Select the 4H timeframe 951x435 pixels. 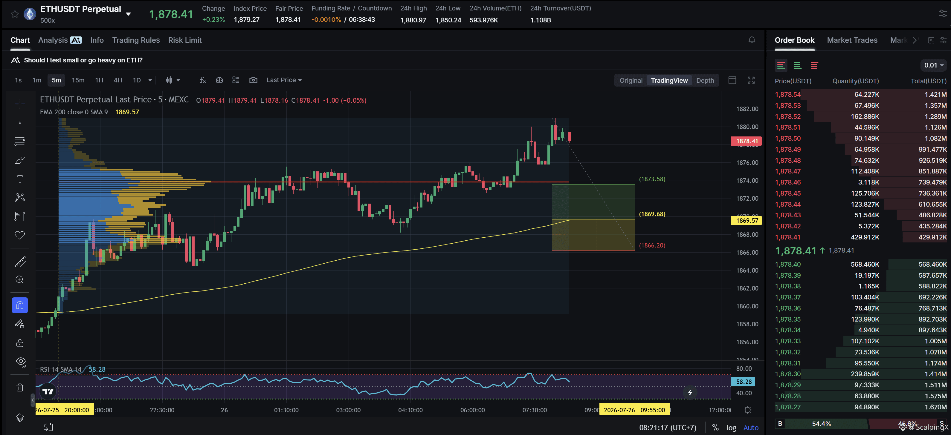pos(118,80)
